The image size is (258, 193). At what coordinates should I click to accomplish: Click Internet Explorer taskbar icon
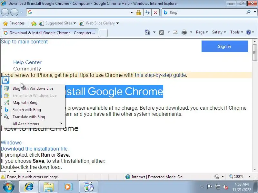[x=29, y=187]
